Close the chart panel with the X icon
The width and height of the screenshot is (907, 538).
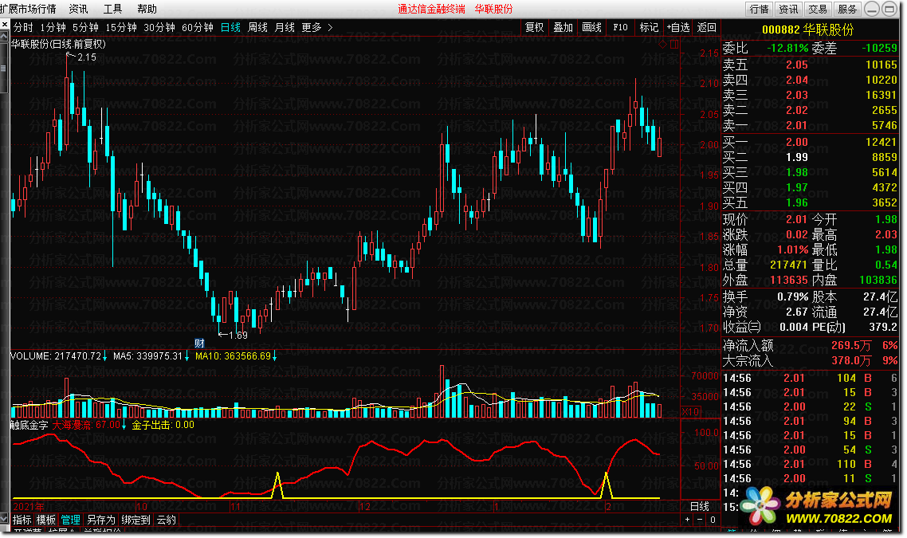point(5,25)
